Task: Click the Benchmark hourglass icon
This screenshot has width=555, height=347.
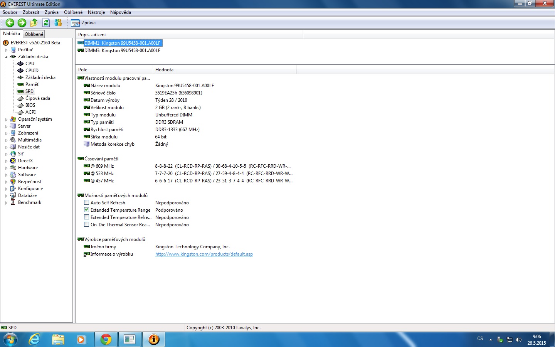Action: 13,202
